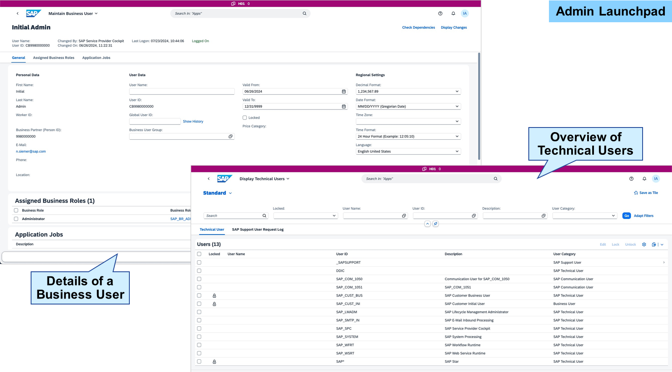Image resolution: width=672 pixels, height=372 pixels.
Task: Open notifications bell in Display Technical Users
Action: (x=644, y=179)
